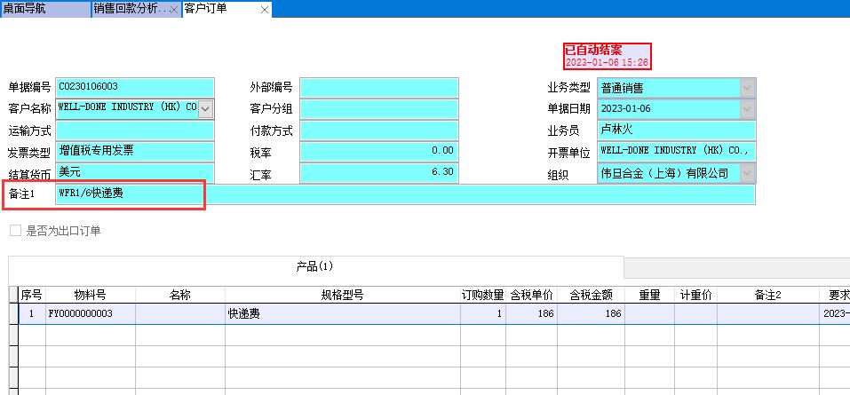
Task: Click the 运输方式 input field
Action: click(x=135, y=130)
